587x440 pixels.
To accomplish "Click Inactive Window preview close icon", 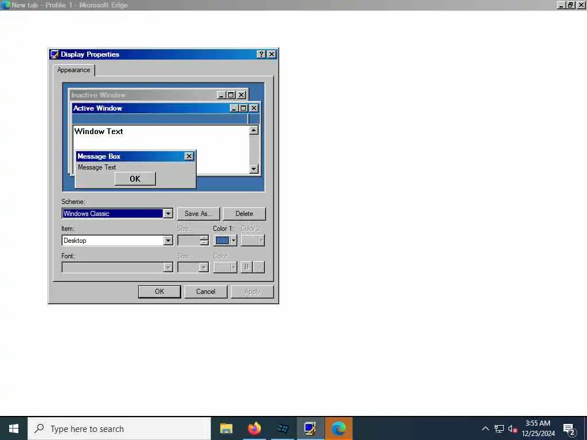I will click(x=242, y=95).
